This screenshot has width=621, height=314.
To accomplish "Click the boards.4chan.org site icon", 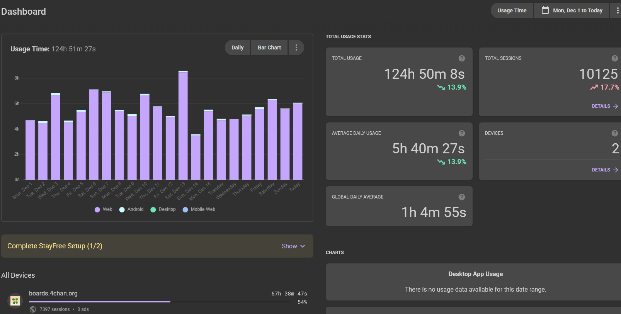I will [15, 300].
